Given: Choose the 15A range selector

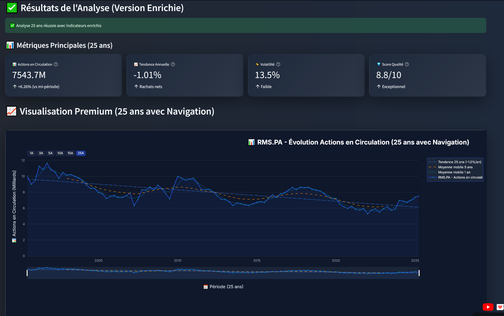Looking at the screenshot, I should point(70,153).
